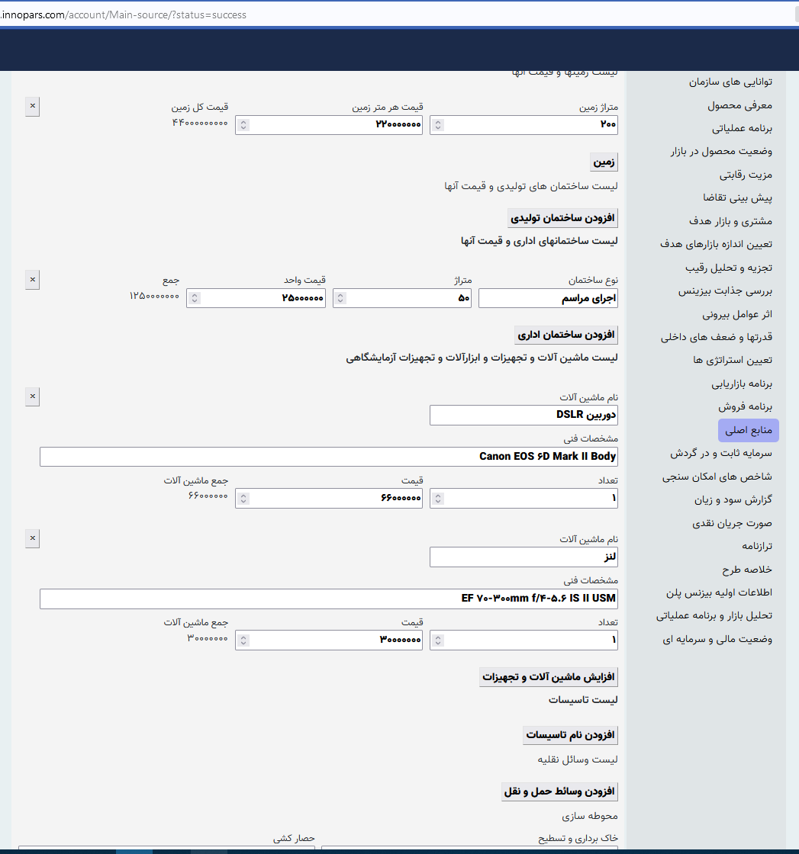Select تعیین اندازه بازارهای هدف
799x854 pixels.
pos(716,244)
